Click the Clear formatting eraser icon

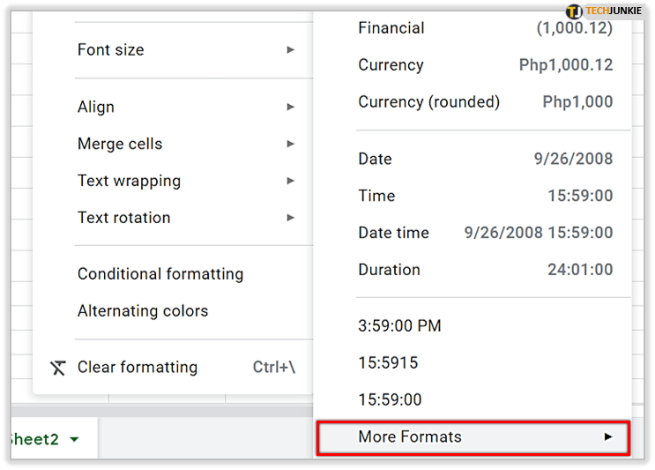click(x=58, y=368)
